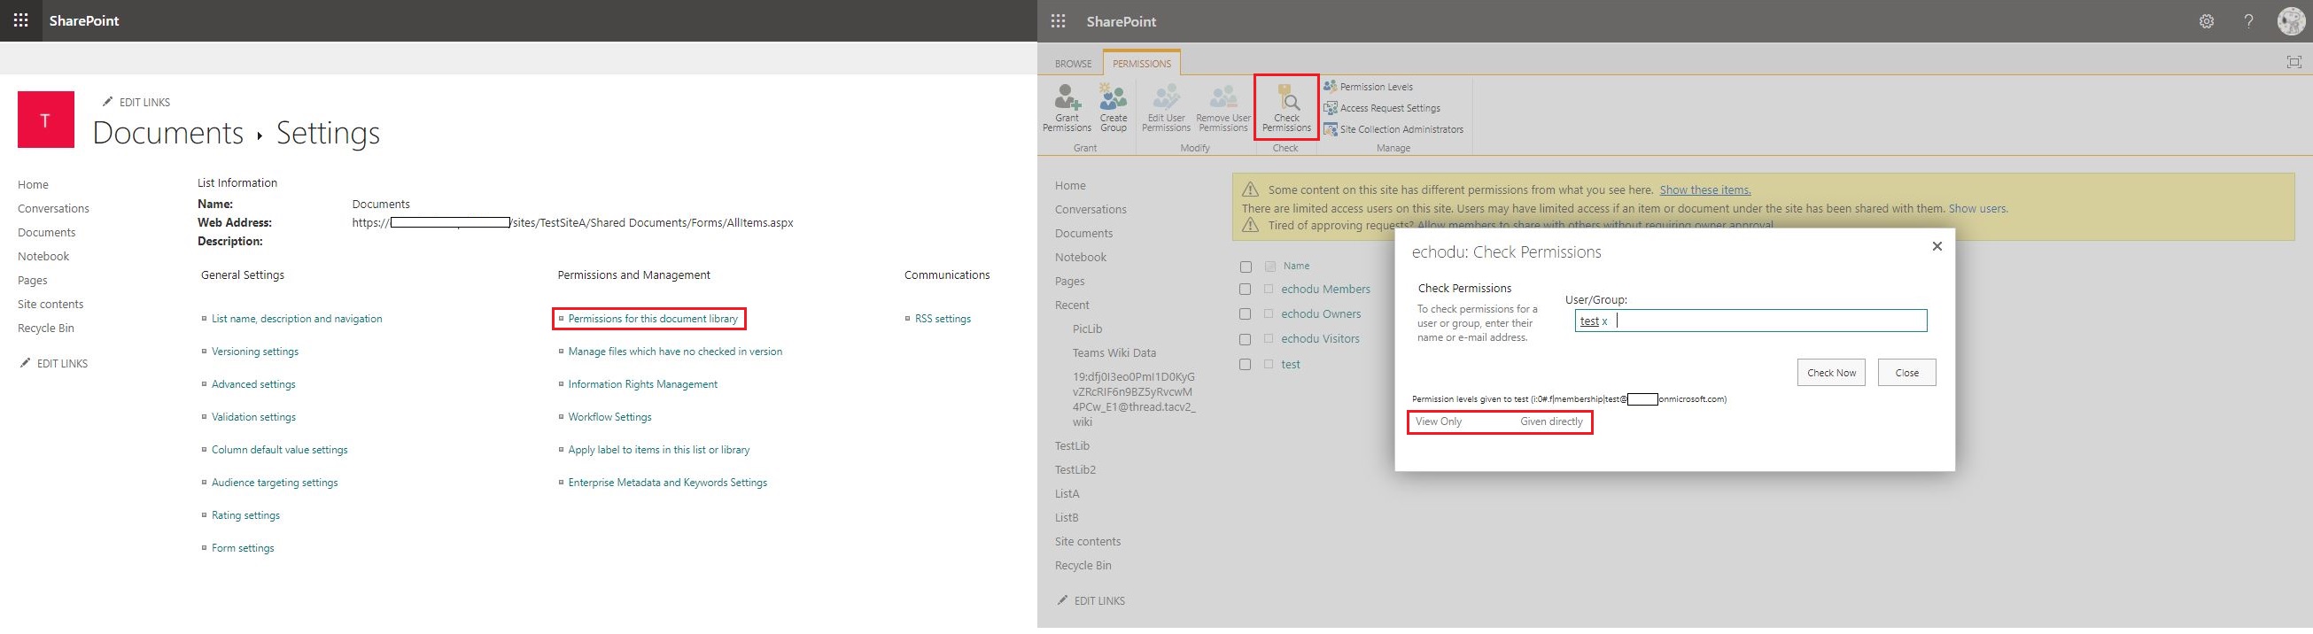Click the Check Now button

(1831, 373)
